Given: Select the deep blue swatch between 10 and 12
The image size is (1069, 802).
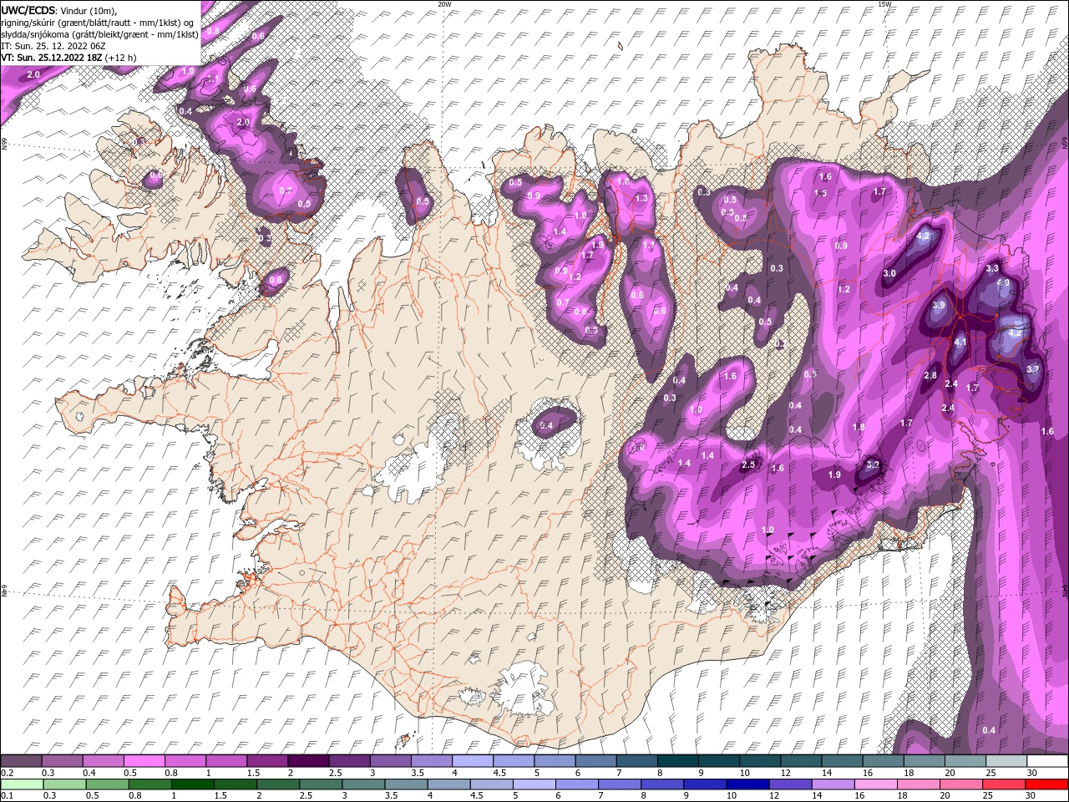Looking at the screenshot, I should (748, 784).
